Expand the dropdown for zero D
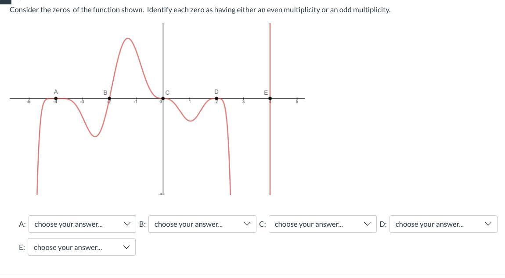505x278 pixels. pyautogui.click(x=443, y=224)
